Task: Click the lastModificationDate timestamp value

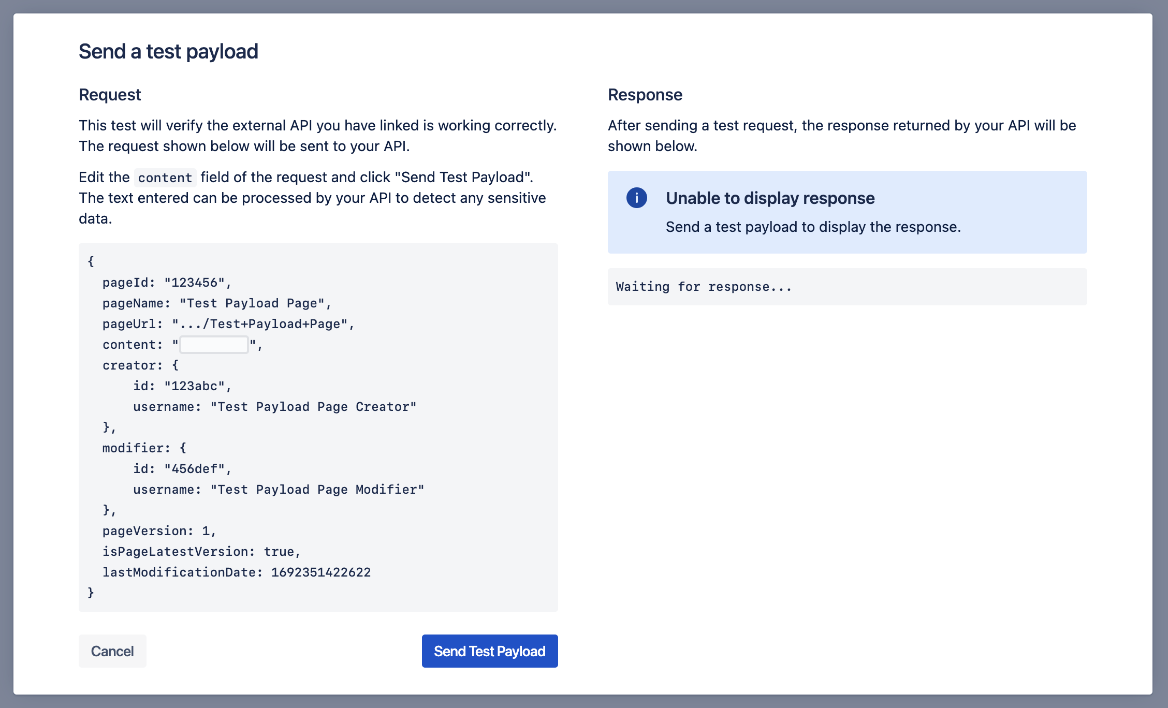Action: 320,572
